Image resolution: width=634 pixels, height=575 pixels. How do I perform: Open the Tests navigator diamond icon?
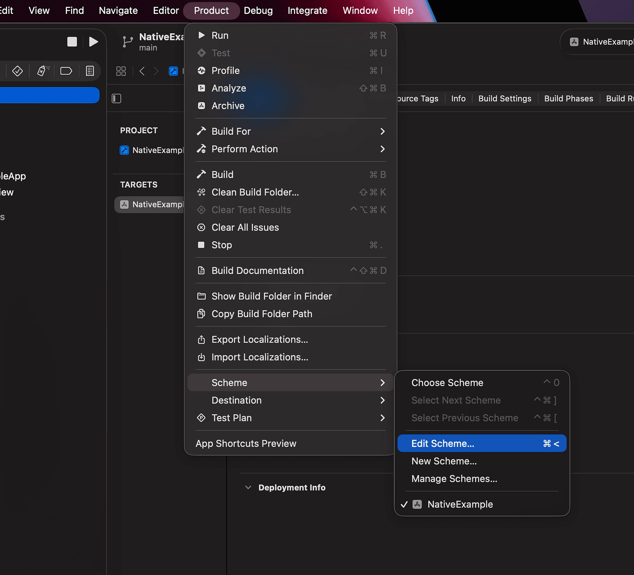(x=17, y=71)
